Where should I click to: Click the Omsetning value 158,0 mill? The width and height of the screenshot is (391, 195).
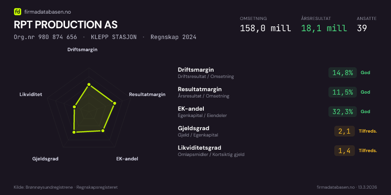(265, 28)
